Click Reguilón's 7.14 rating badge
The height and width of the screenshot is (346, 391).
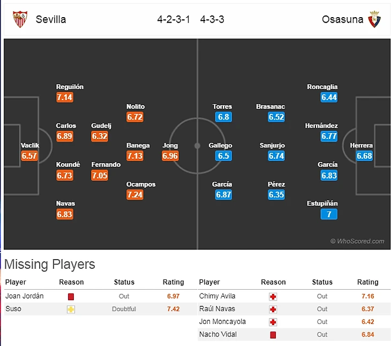coord(64,97)
